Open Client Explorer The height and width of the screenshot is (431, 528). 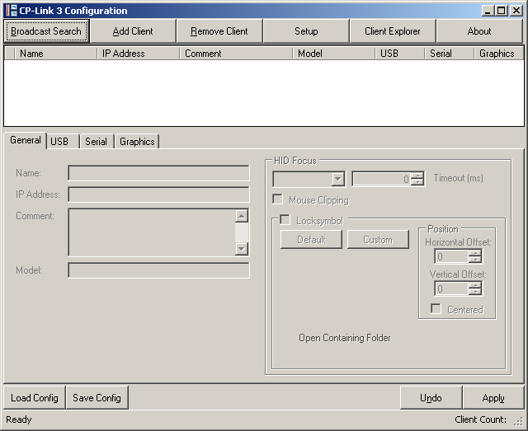click(393, 31)
